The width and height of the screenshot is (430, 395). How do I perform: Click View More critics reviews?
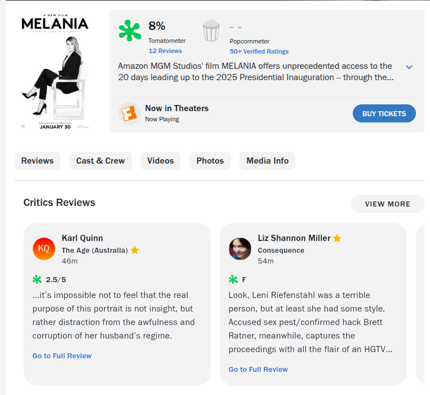(388, 204)
